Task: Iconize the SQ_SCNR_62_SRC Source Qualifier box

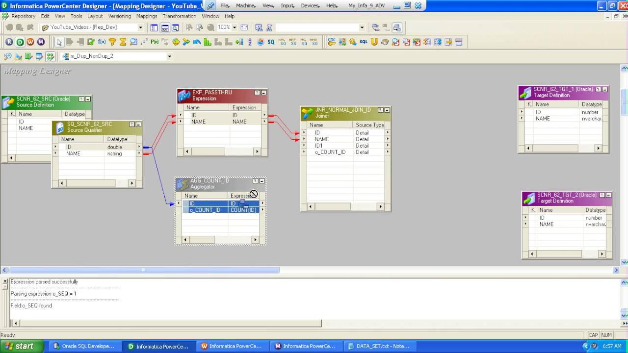Action: (x=138, y=125)
